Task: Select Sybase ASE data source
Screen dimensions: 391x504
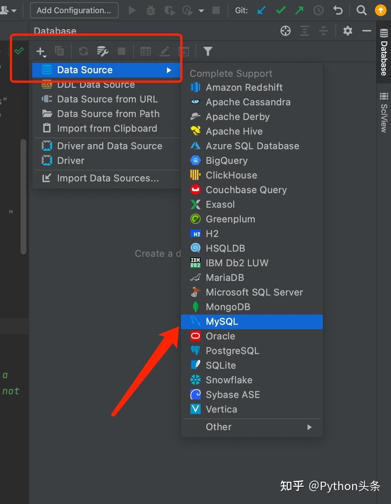Action: pyautogui.click(x=252, y=395)
